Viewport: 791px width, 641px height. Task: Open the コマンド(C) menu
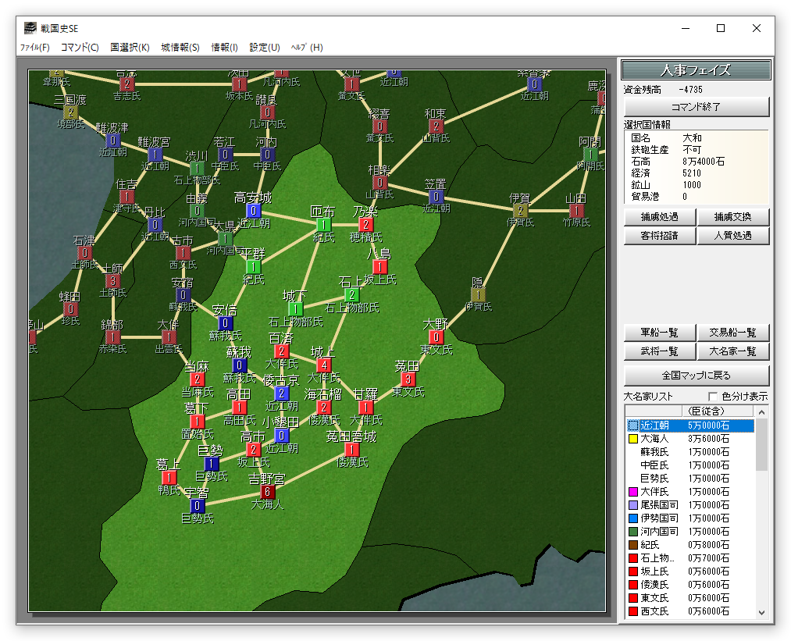tap(80, 47)
